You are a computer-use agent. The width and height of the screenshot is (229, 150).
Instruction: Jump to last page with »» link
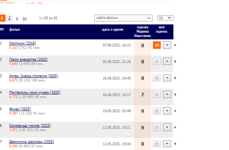tap(24, 18)
